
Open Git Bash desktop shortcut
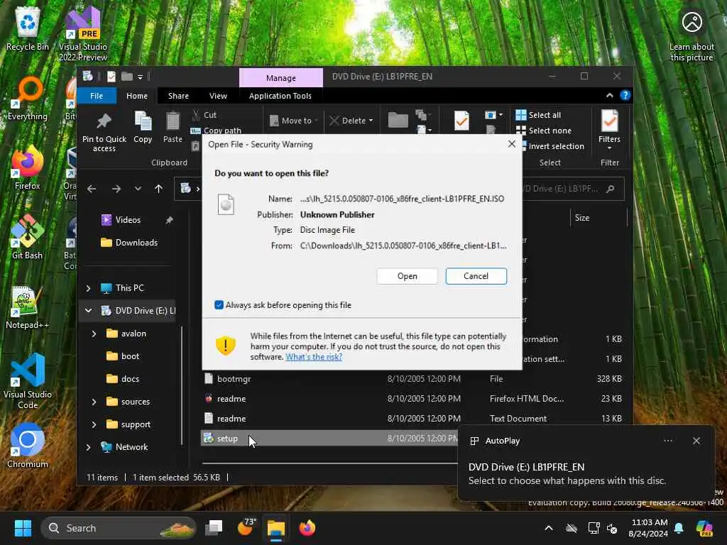point(28,238)
